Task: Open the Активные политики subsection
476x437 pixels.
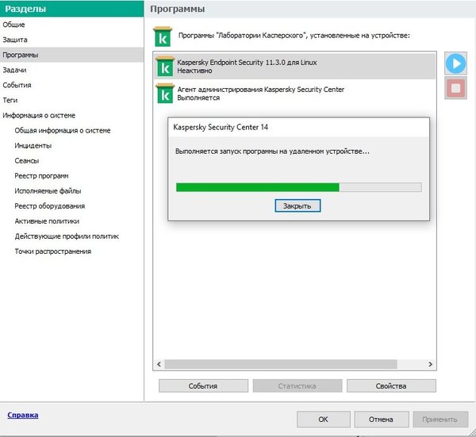Action: point(47,221)
